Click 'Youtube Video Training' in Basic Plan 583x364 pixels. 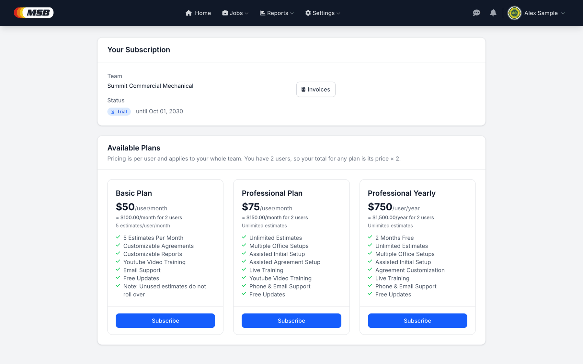point(154,262)
